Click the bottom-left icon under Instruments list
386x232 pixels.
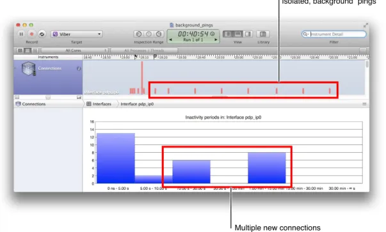(x=17, y=97)
